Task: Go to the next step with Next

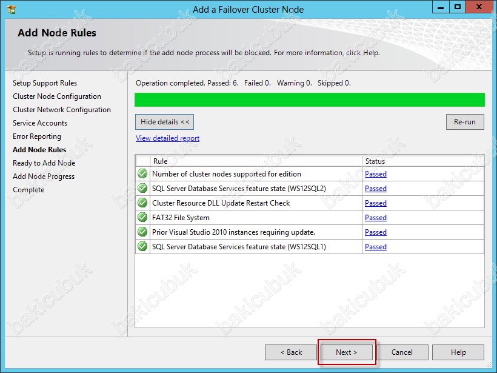Action: coord(347,352)
